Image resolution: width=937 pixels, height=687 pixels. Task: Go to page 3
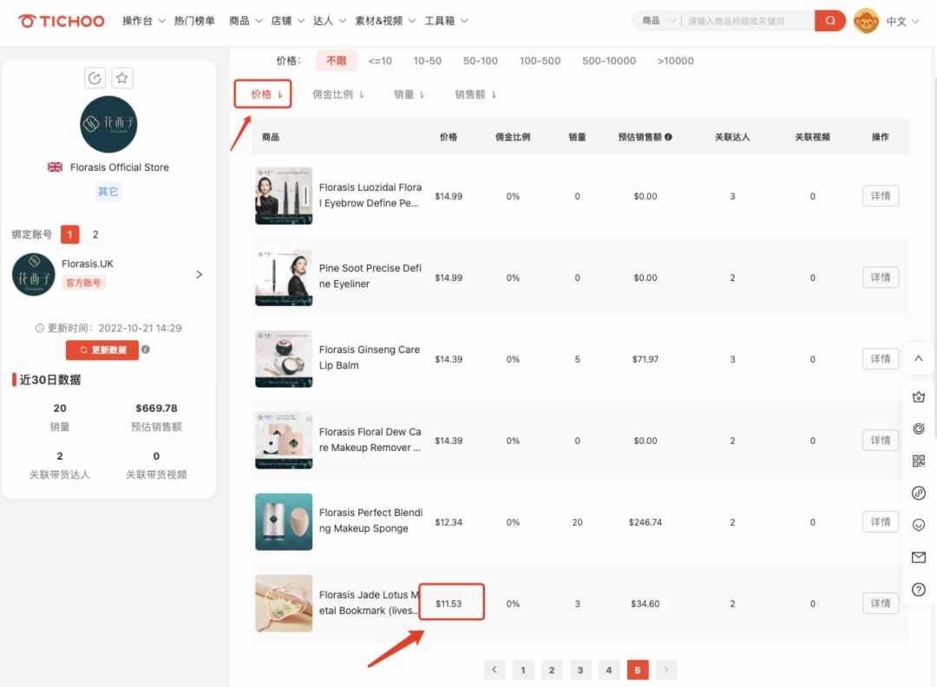tap(580, 670)
